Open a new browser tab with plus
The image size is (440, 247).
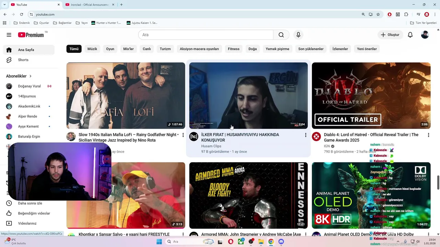pyautogui.click(x=121, y=5)
